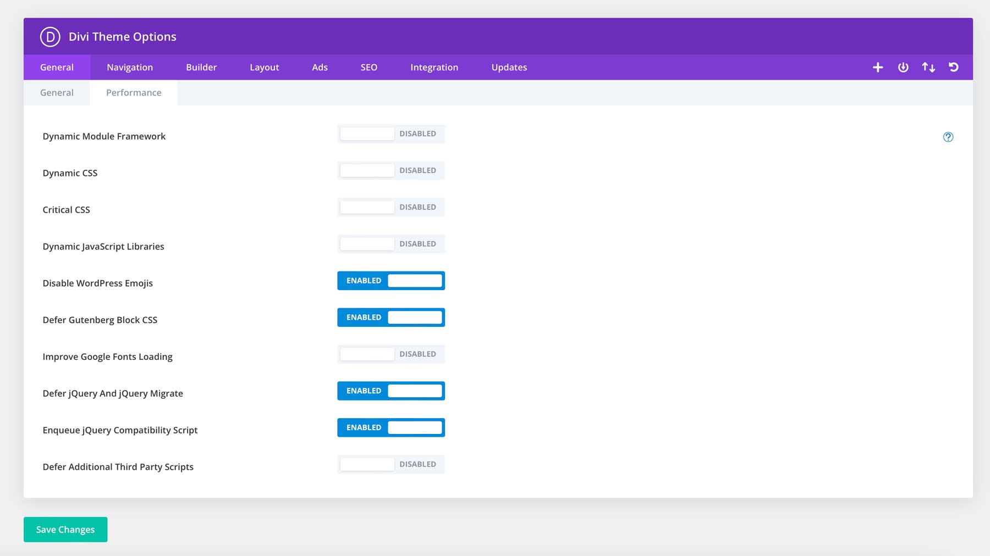Open the Builder settings tab
This screenshot has width=990, height=556.
pos(201,67)
